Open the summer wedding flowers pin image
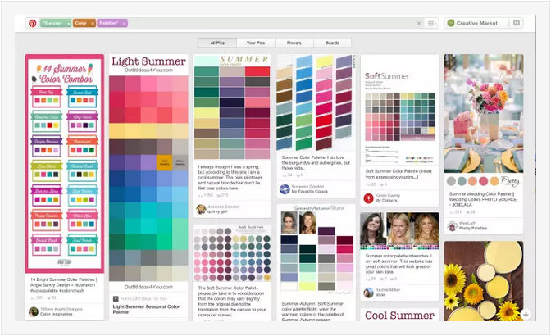The width and height of the screenshot is (551, 336). (x=484, y=113)
